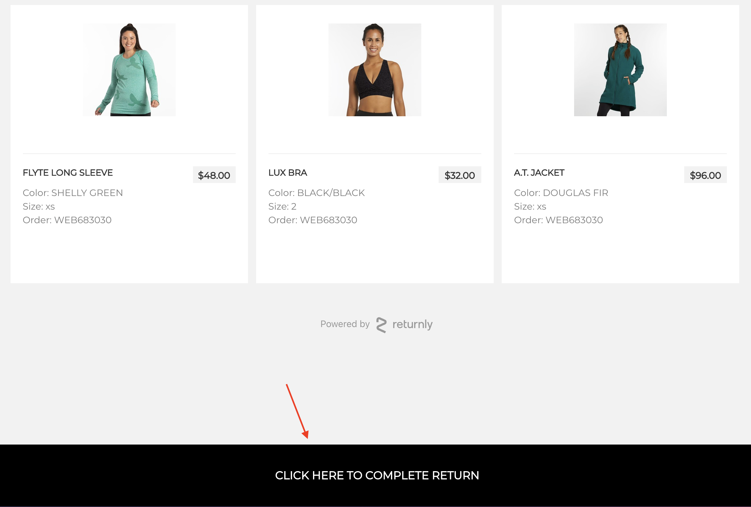The height and width of the screenshot is (507, 751).
Task: Click the Powered by text
Action: pyautogui.click(x=345, y=324)
